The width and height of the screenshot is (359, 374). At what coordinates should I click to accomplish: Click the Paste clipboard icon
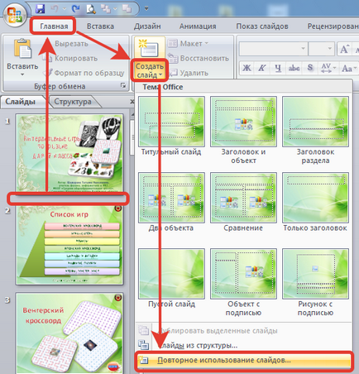pyautogui.click(x=22, y=49)
